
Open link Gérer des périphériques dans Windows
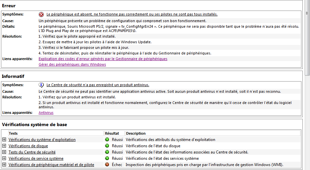point(72,64)
